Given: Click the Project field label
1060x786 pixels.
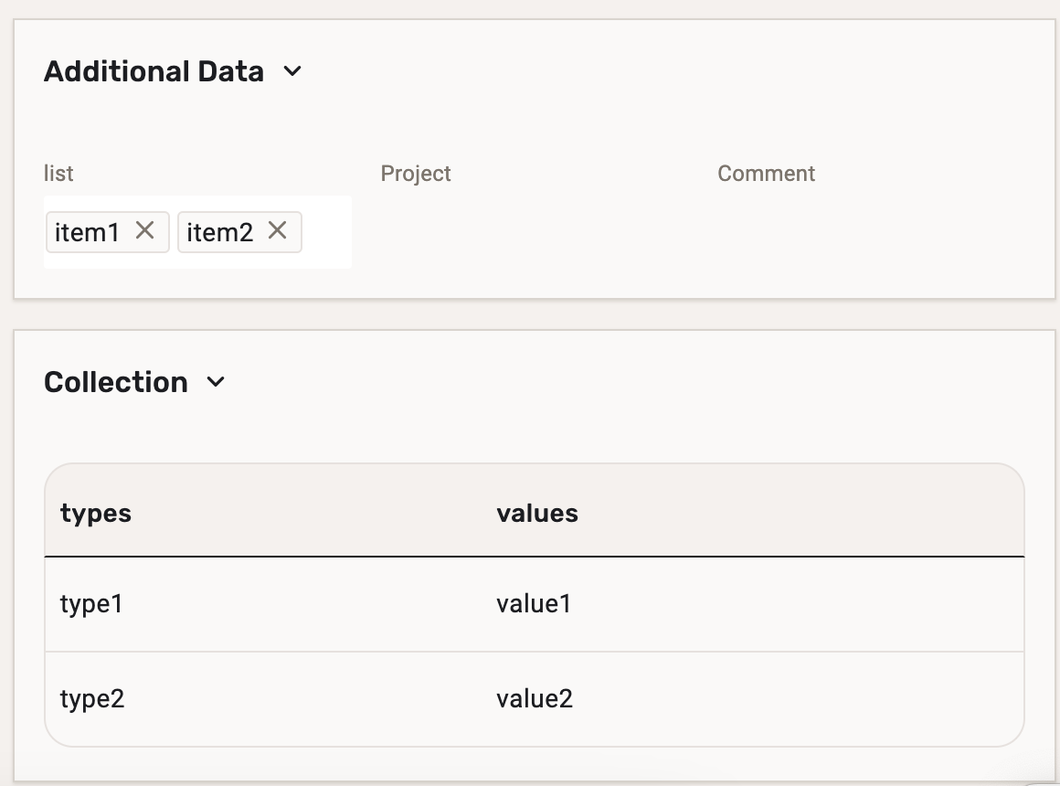Looking at the screenshot, I should tap(416, 174).
